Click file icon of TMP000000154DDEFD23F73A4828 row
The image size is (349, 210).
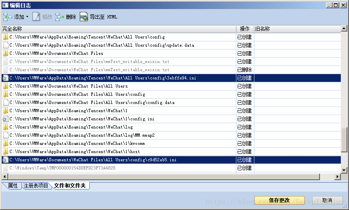point(6,168)
